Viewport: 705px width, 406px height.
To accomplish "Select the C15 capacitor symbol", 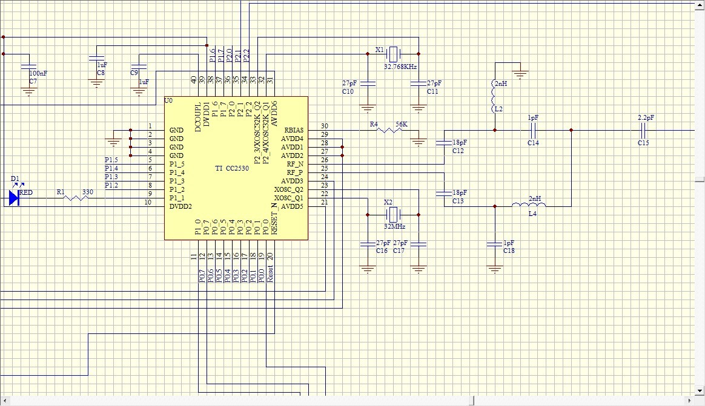I will click(643, 131).
